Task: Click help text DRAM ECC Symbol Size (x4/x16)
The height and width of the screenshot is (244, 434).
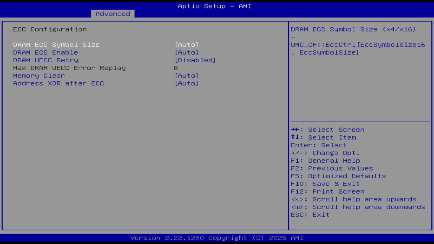Action: point(353,29)
